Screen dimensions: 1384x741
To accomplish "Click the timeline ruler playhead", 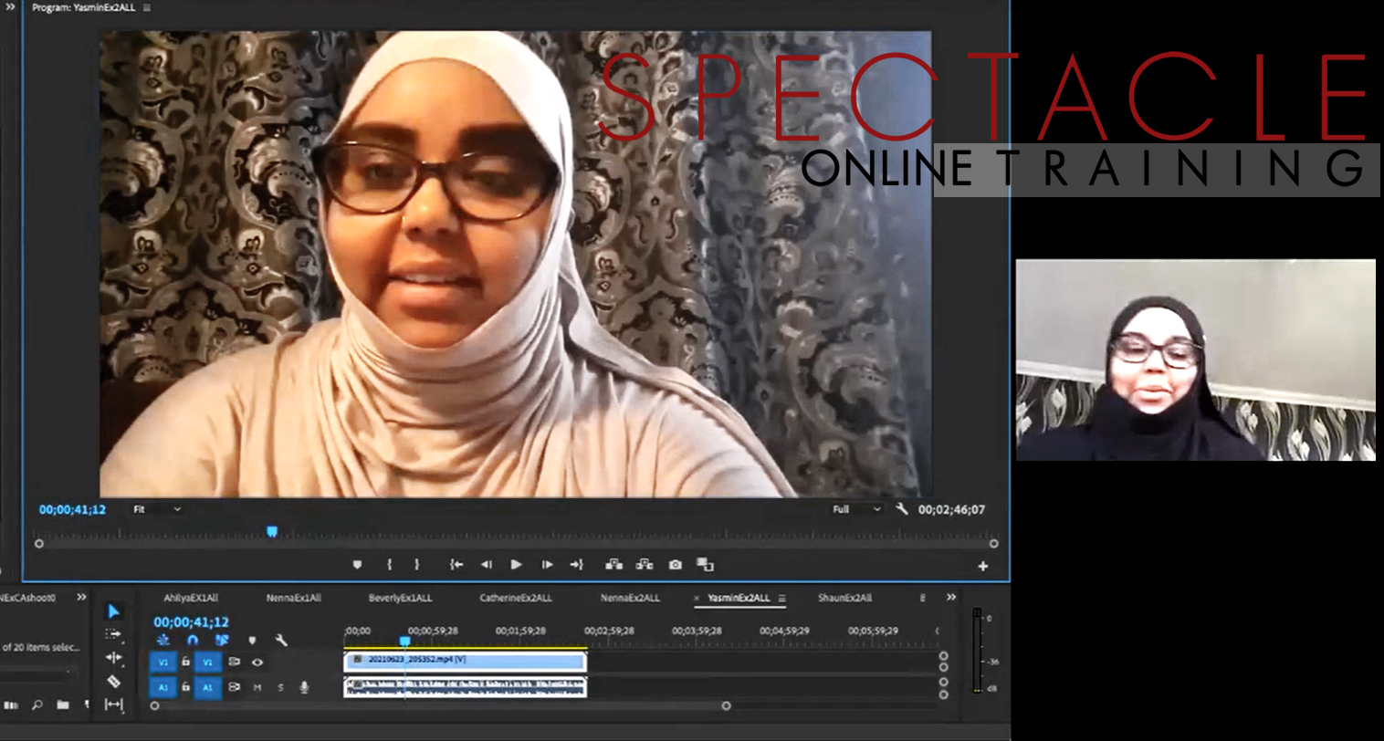I will coord(404,641).
